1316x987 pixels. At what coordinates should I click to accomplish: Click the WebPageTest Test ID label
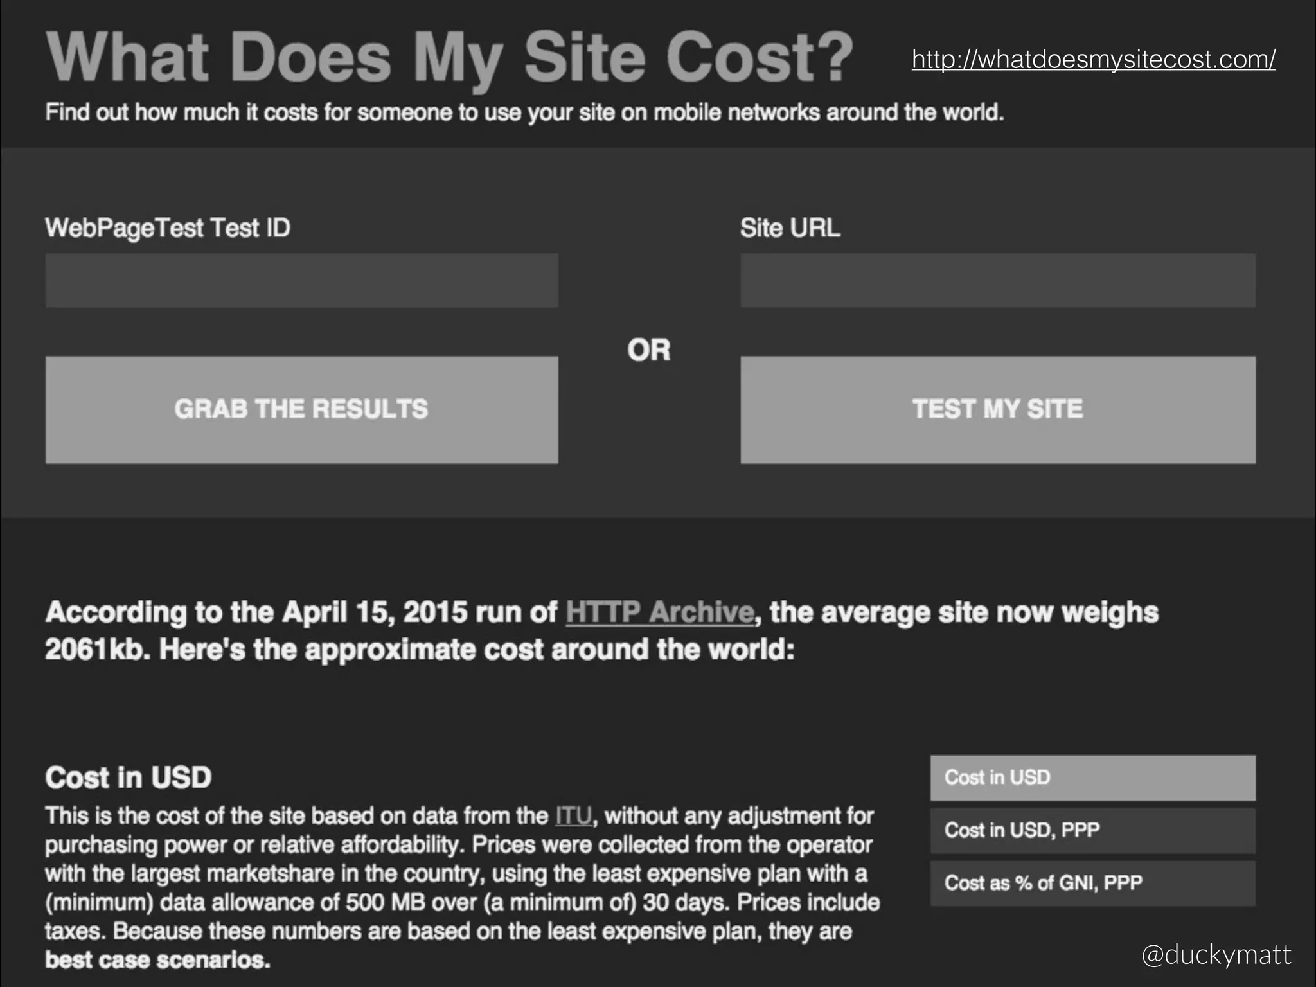coord(168,228)
